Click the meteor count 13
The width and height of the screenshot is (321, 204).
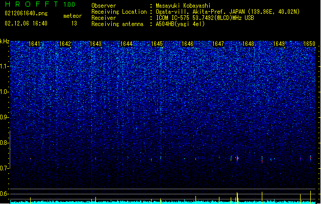[74, 23]
